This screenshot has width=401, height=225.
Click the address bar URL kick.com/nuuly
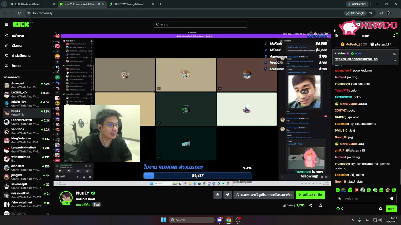(x=43, y=13)
